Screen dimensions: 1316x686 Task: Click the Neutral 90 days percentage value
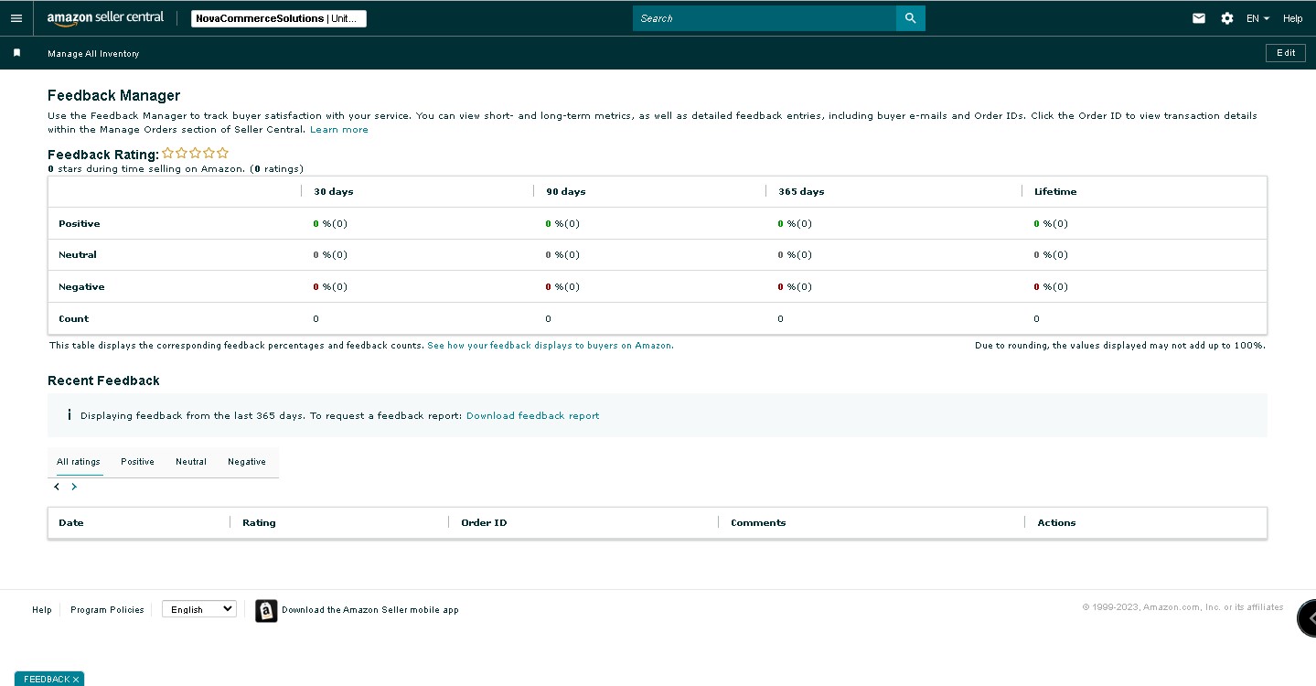pos(562,255)
